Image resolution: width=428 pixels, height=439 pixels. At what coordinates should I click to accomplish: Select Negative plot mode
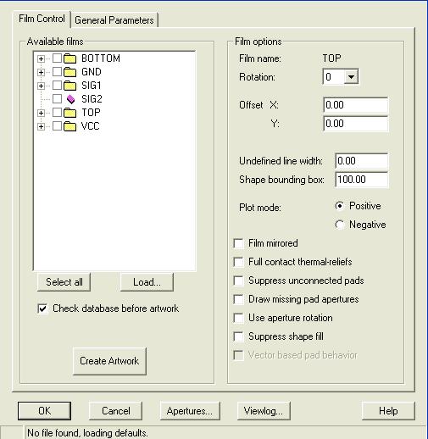[x=339, y=225]
